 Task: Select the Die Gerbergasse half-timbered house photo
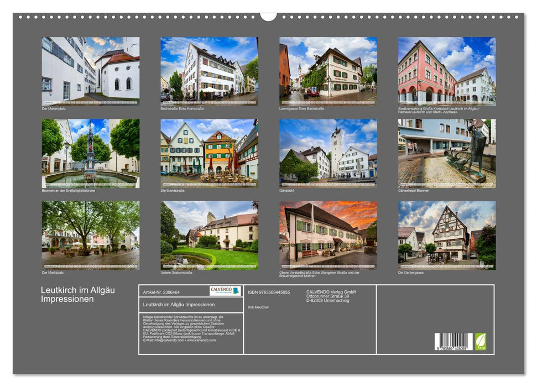click(x=447, y=236)
